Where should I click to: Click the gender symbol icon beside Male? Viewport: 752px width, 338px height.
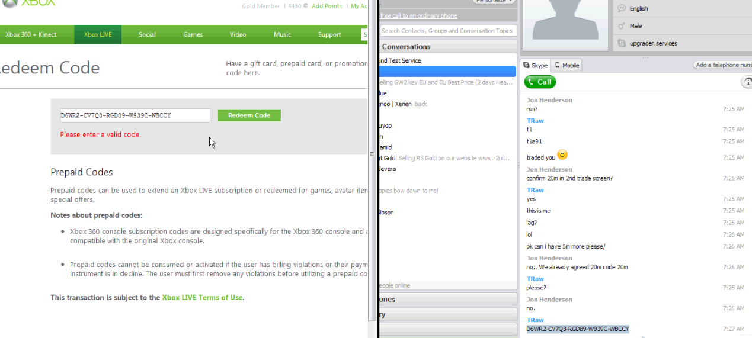(x=622, y=26)
